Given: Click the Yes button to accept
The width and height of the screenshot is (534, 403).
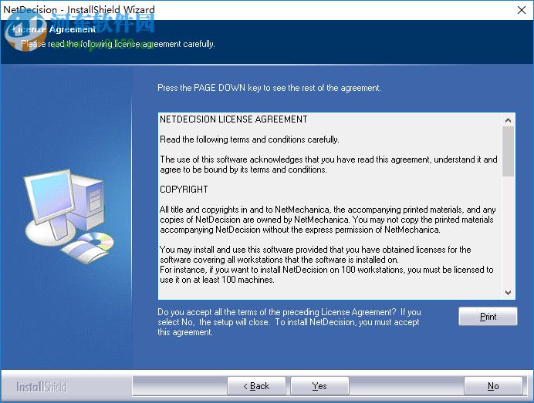Looking at the screenshot, I should (319, 386).
